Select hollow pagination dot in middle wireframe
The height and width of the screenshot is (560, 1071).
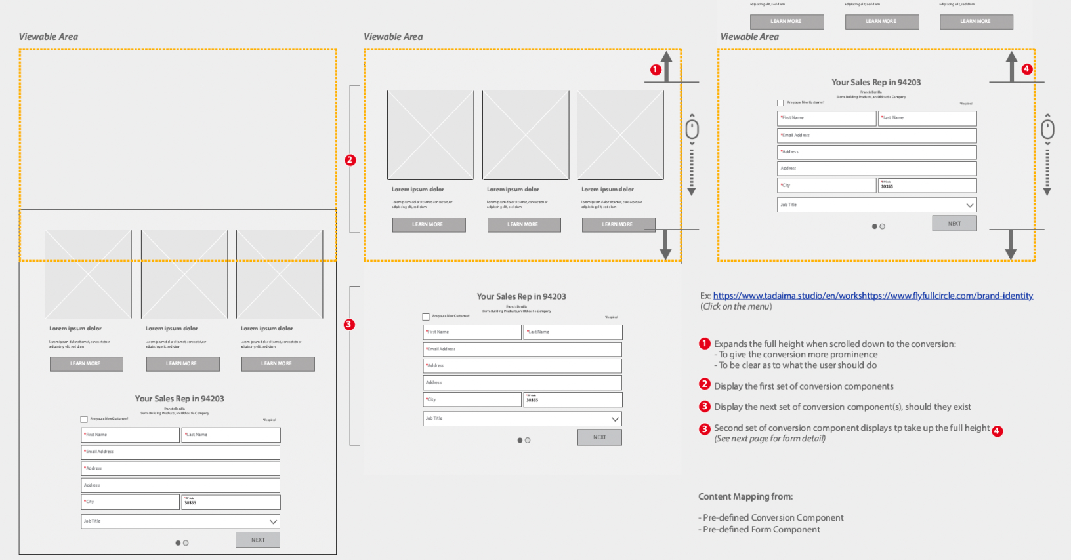pyautogui.click(x=528, y=441)
